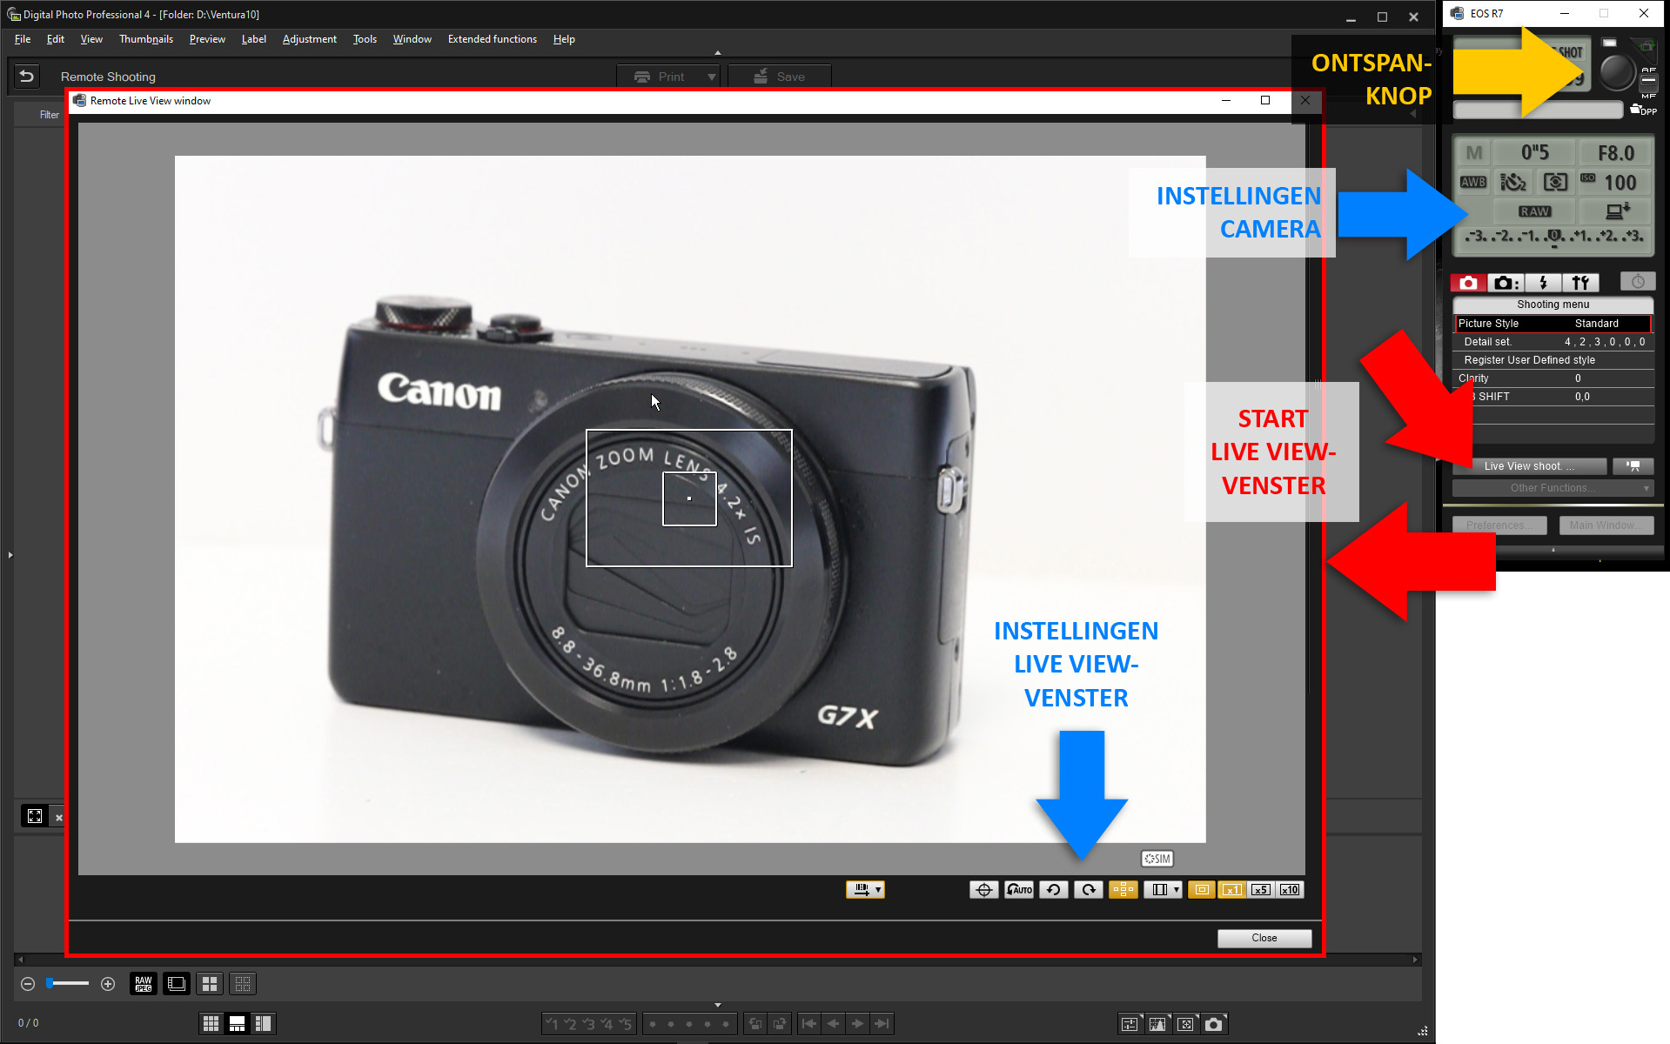Open the grid overlay dropdown in Live View
This screenshot has width=1670, height=1044.
[1163, 889]
